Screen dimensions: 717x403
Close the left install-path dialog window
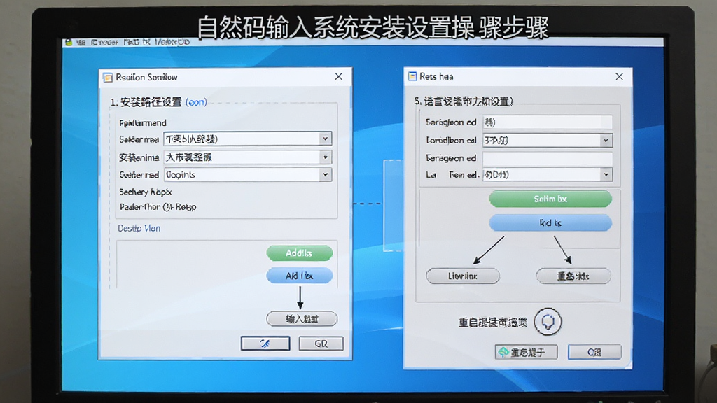tap(338, 76)
